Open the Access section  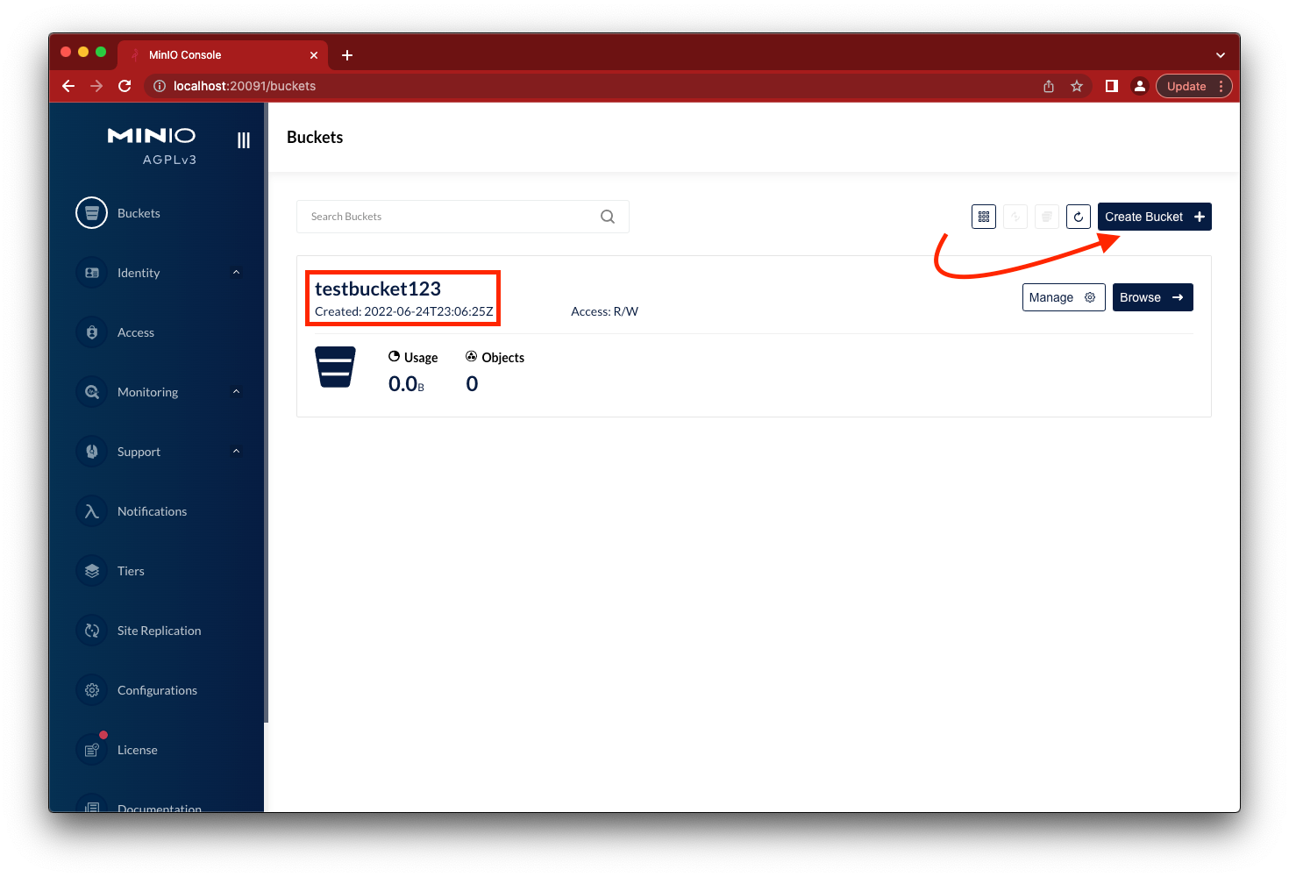point(135,332)
